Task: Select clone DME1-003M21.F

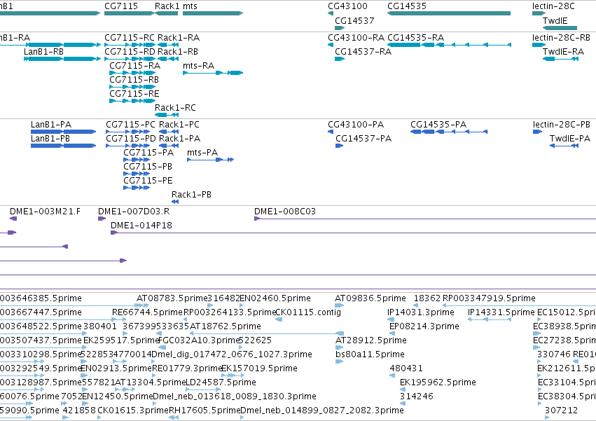Action: pos(45,212)
